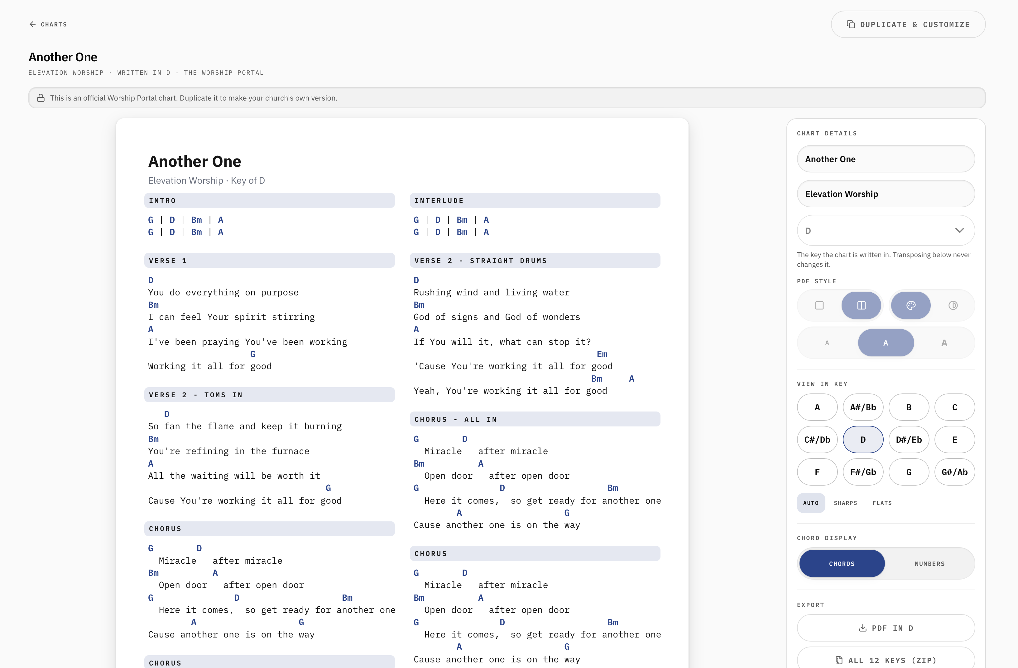This screenshot has height=668, width=1018.
Task: Pick the medium font size A
Action: pos(886,342)
